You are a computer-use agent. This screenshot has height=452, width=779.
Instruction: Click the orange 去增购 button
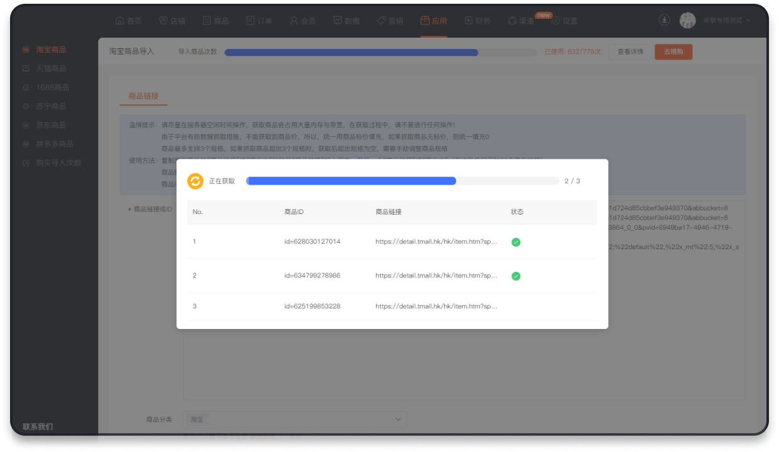pyautogui.click(x=673, y=51)
